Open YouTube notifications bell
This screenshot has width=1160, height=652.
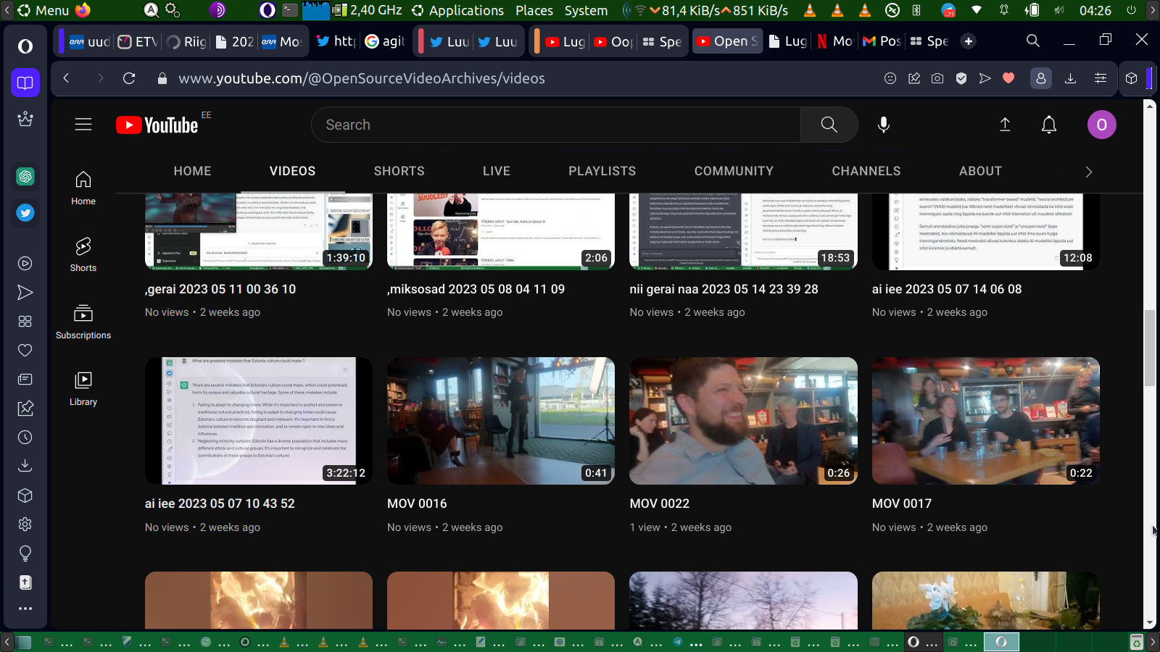point(1048,125)
